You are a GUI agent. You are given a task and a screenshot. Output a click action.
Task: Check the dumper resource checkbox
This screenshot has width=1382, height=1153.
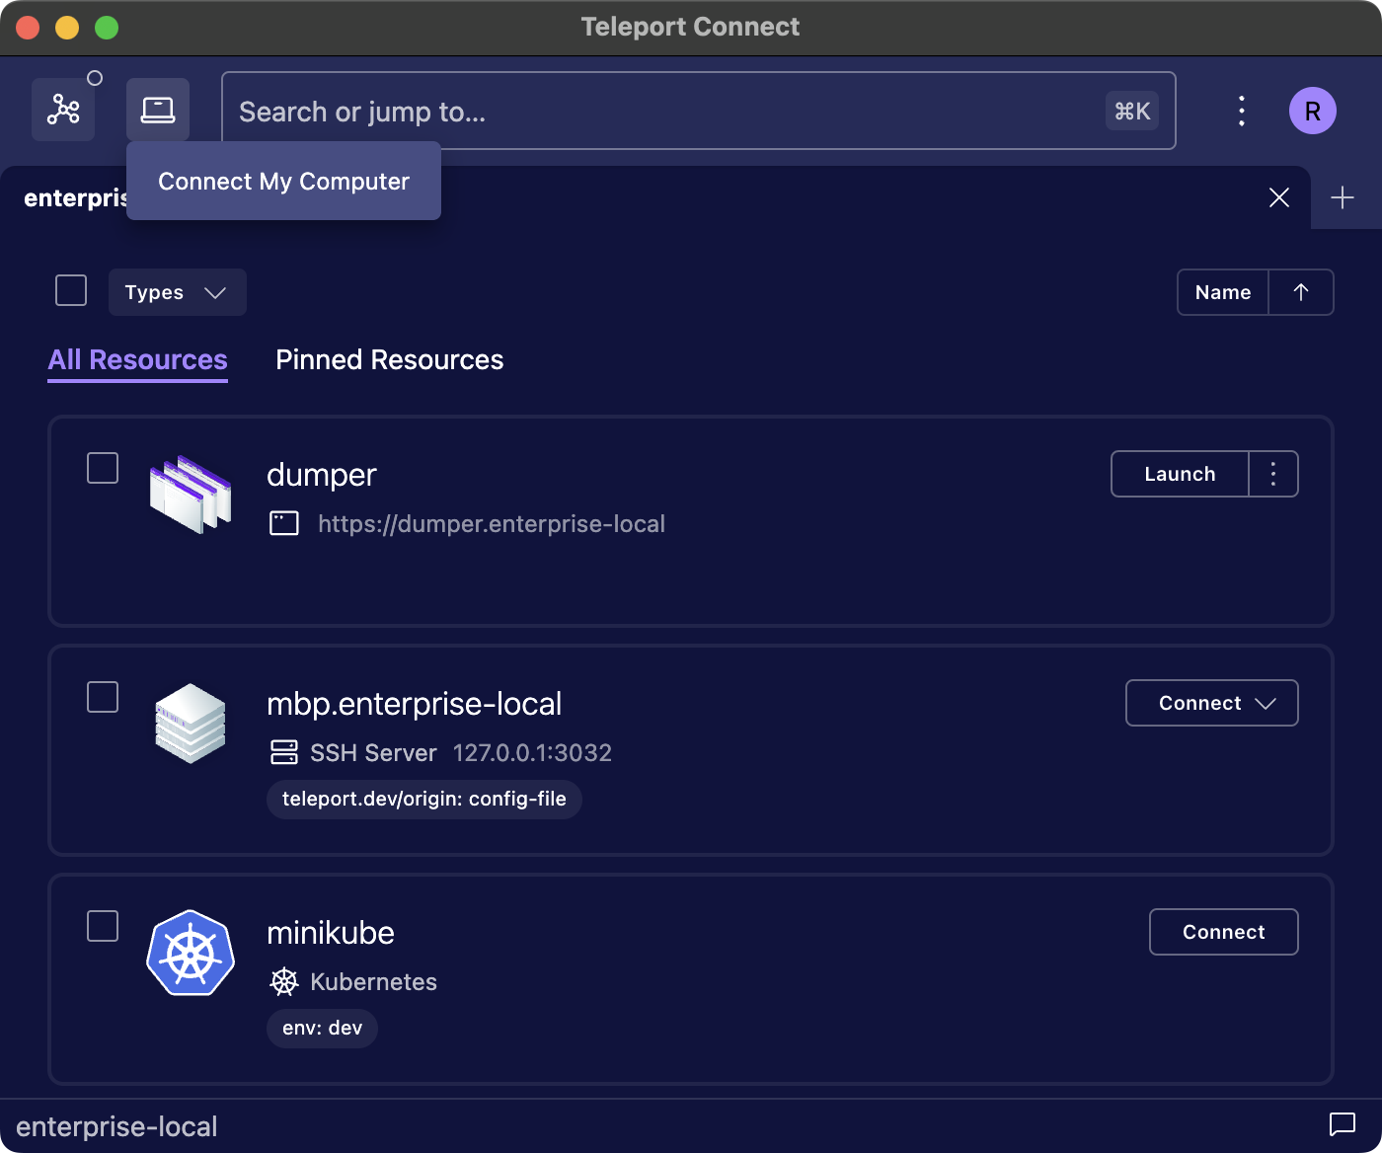click(x=102, y=468)
